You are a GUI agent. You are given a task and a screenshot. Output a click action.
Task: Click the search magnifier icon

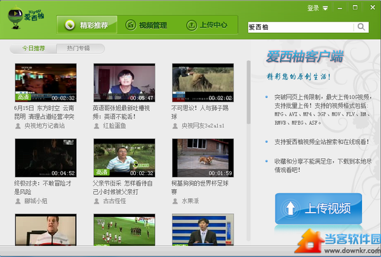361,27
